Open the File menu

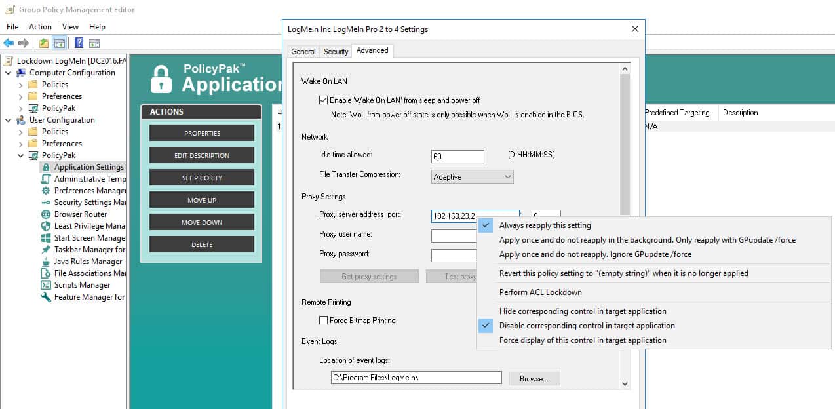point(12,27)
